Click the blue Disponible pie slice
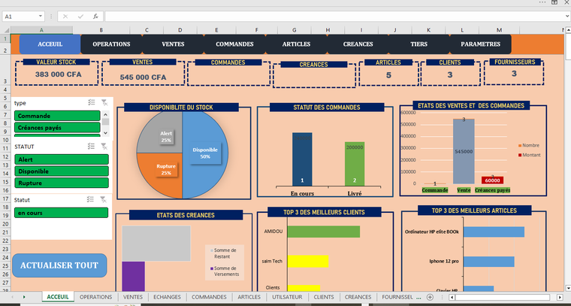Image resolution: width=571 pixels, height=306 pixels. coord(205,155)
